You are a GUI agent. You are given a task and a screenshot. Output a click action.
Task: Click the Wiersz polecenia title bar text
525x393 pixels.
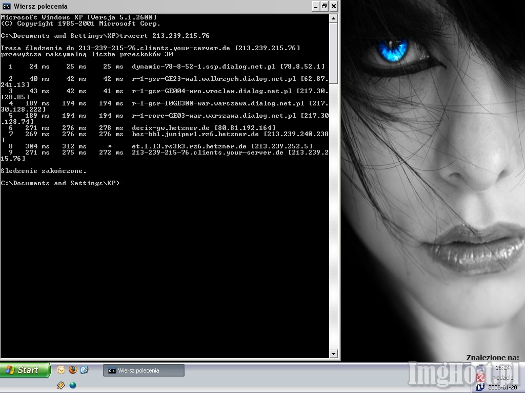coord(41,6)
